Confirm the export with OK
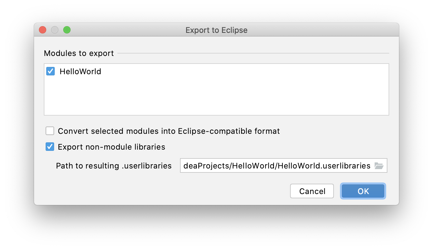 tap(363, 191)
